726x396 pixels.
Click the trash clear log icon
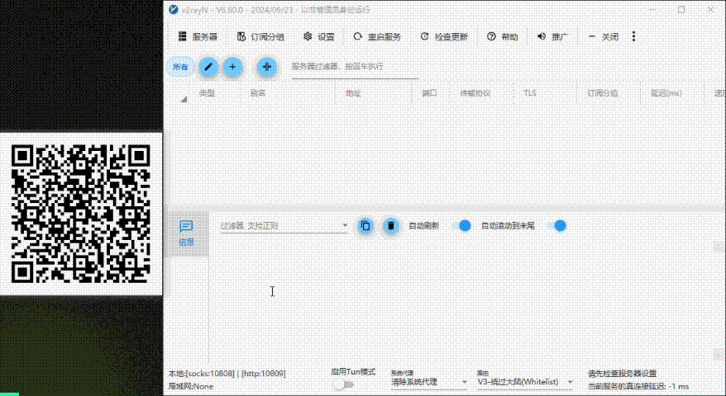tap(391, 225)
